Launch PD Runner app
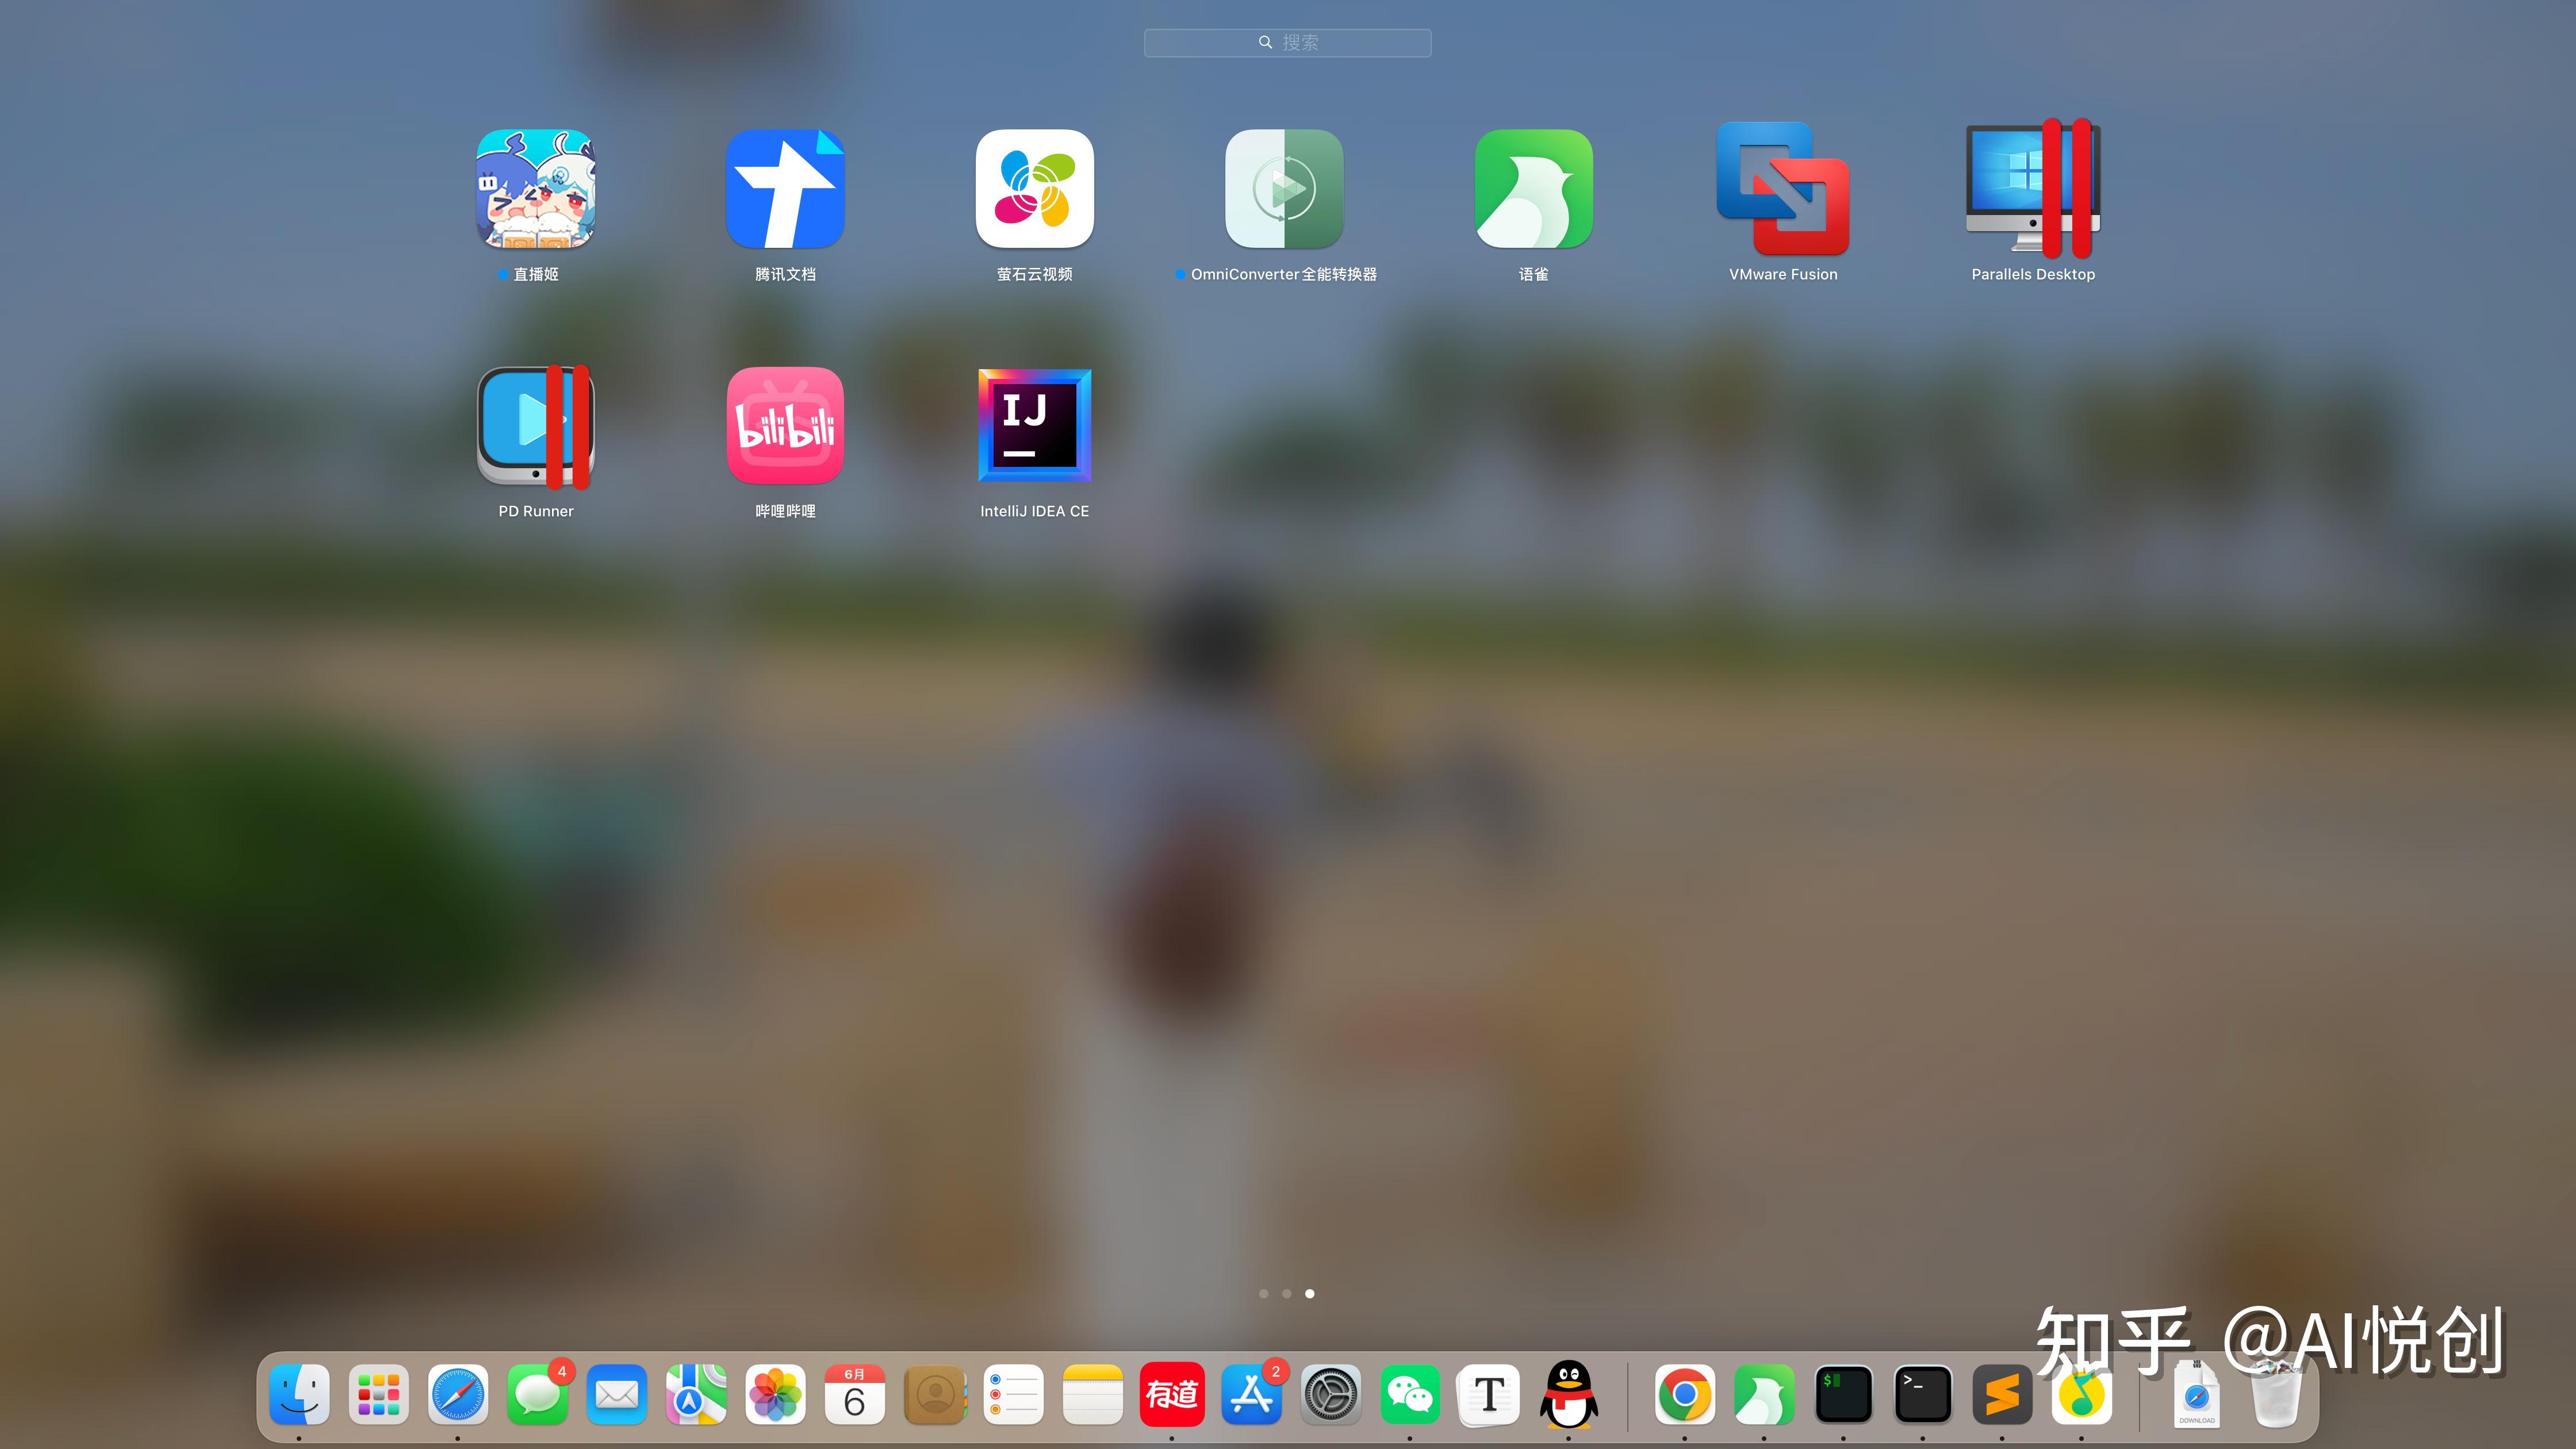 click(535, 426)
